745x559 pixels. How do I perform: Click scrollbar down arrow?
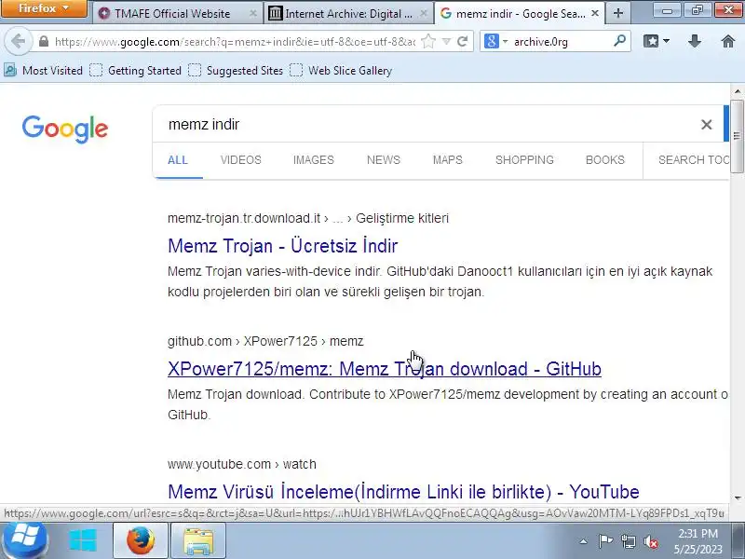(738, 498)
